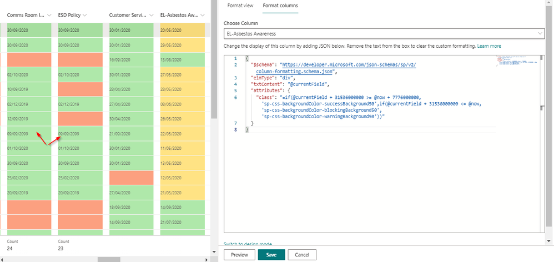
Task: Select the 21/09/2020 Customer Service cell
Action: coord(132,133)
